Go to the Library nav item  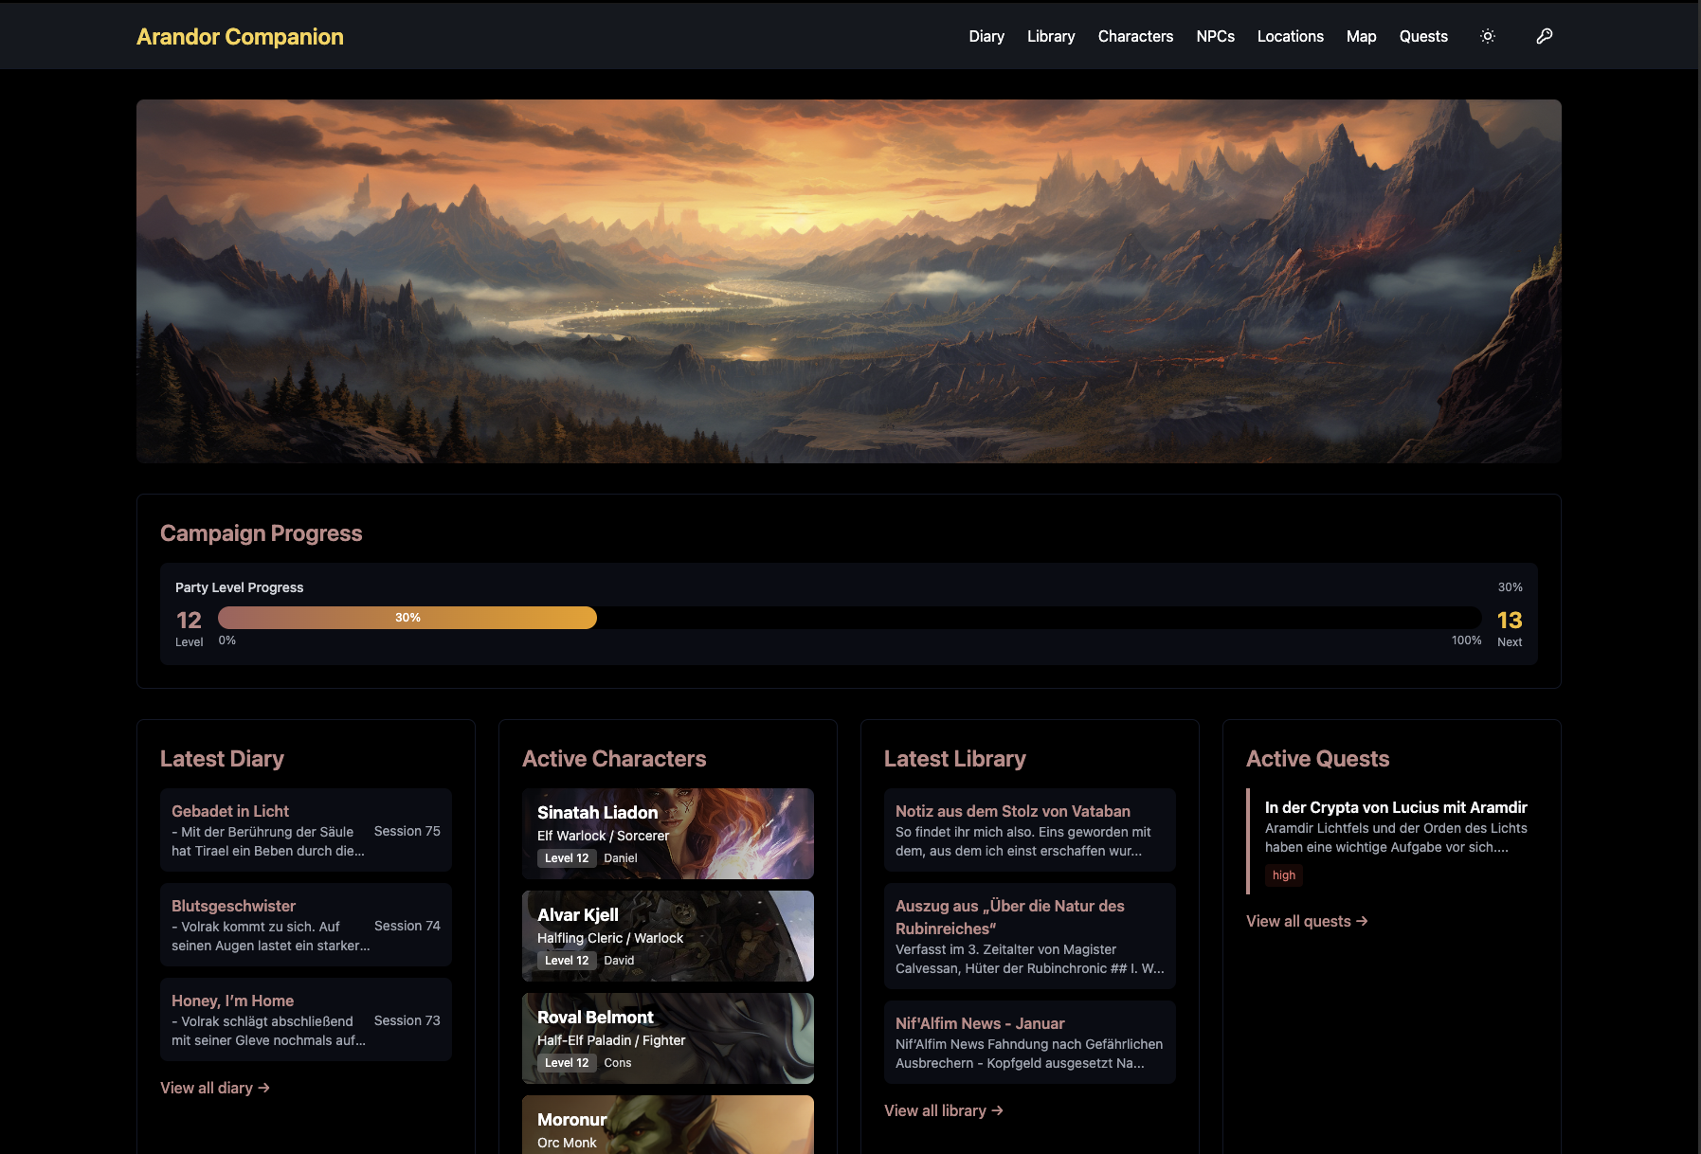tap(1050, 36)
